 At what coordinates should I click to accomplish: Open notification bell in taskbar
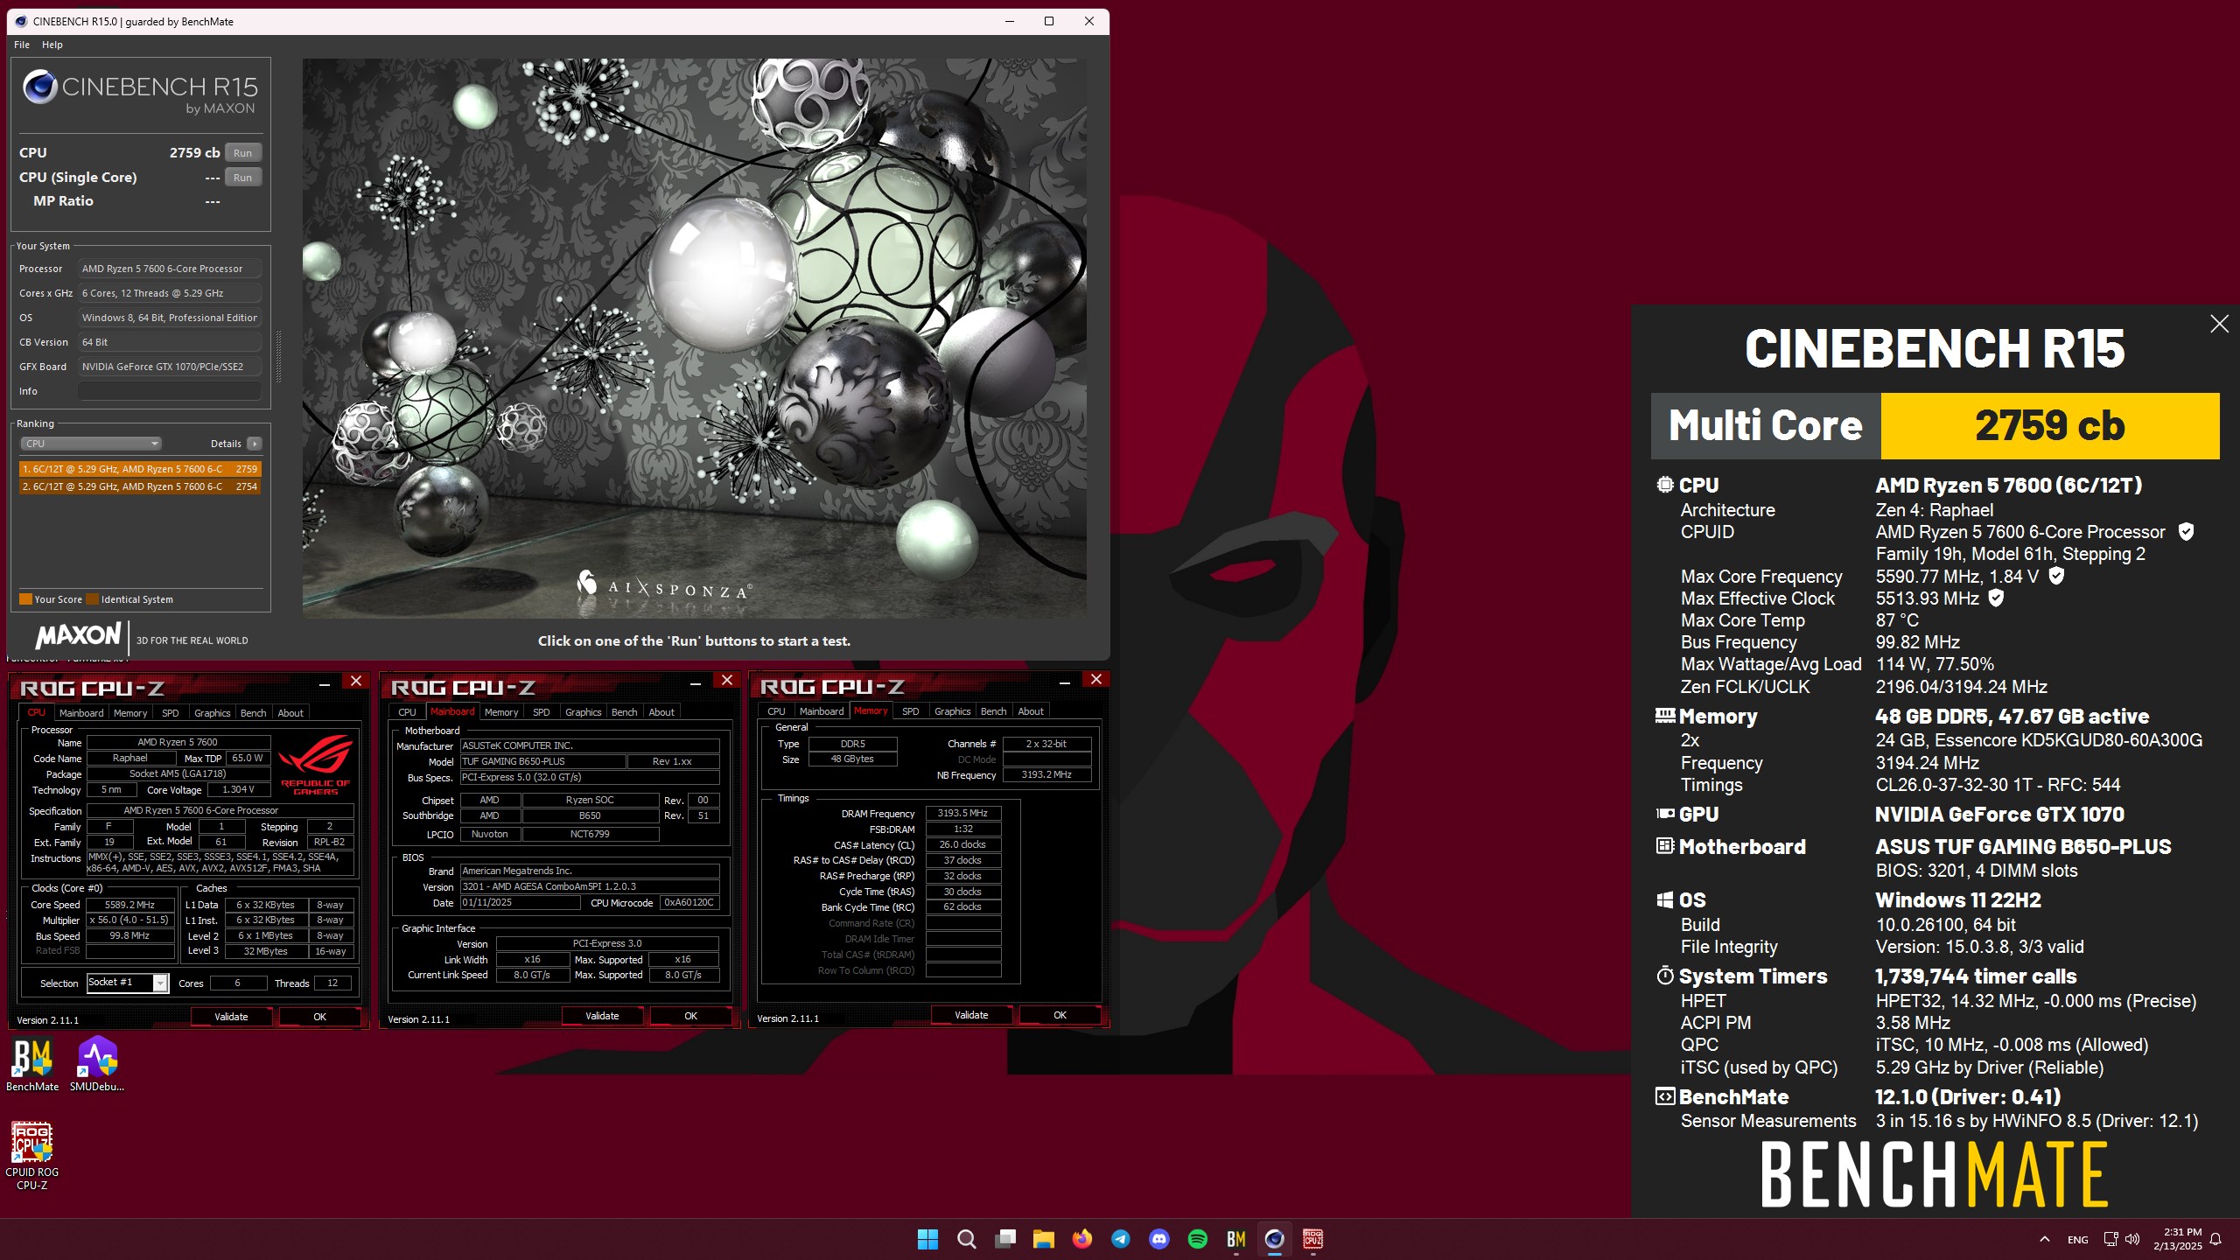2215,1239
